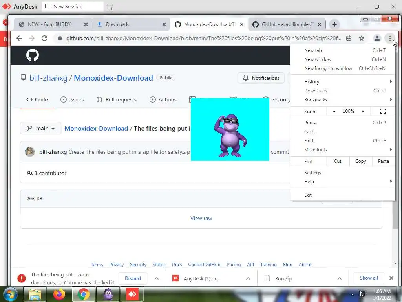
Task: Open the View raw link
Action: (x=201, y=218)
